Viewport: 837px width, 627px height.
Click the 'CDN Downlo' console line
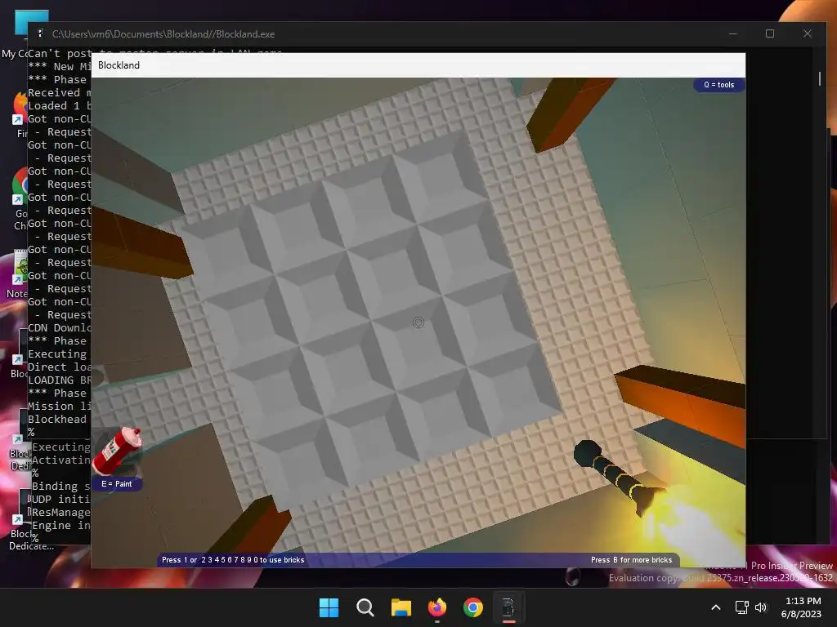59,328
